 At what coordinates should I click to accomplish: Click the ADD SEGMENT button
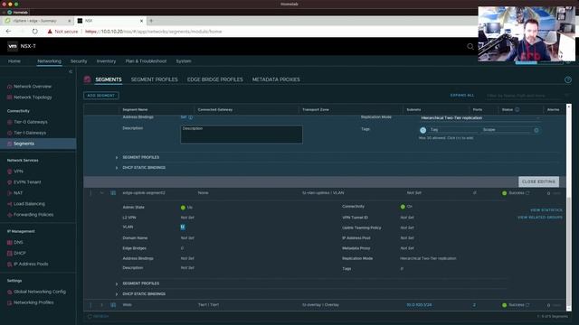pyautogui.click(x=101, y=96)
